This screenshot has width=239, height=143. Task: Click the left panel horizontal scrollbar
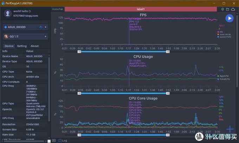coord(24,141)
